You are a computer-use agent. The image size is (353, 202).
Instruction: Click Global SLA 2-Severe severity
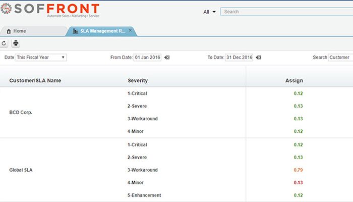[x=137, y=158]
